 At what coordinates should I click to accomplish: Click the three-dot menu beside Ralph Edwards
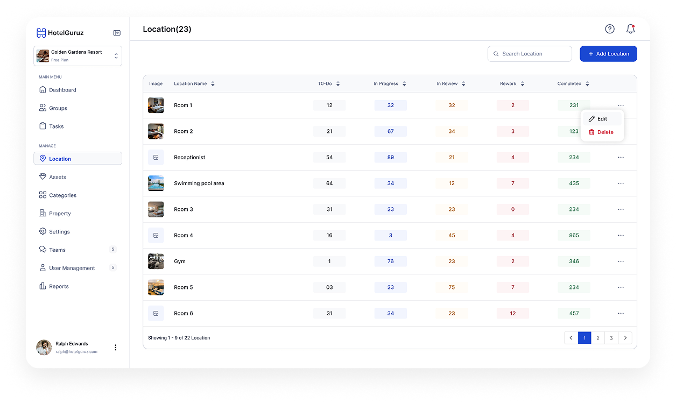[x=115, y=348]
